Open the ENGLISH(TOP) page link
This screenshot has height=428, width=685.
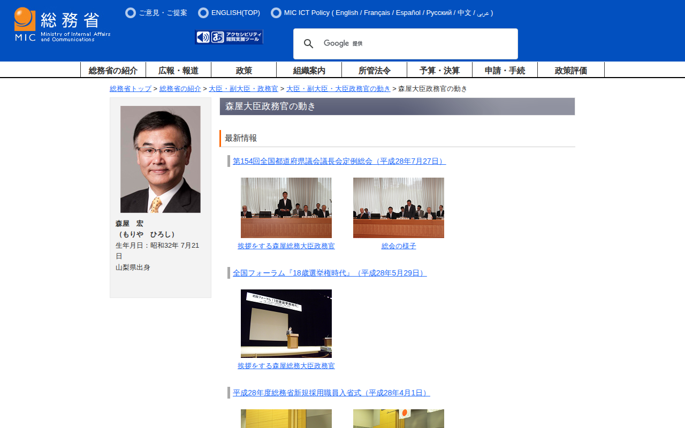tap(235, 13)
